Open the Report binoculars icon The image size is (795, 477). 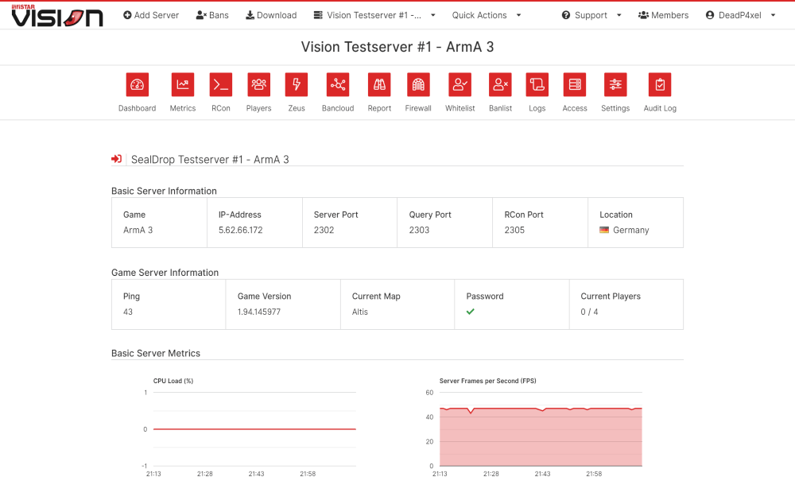point(379,84)
